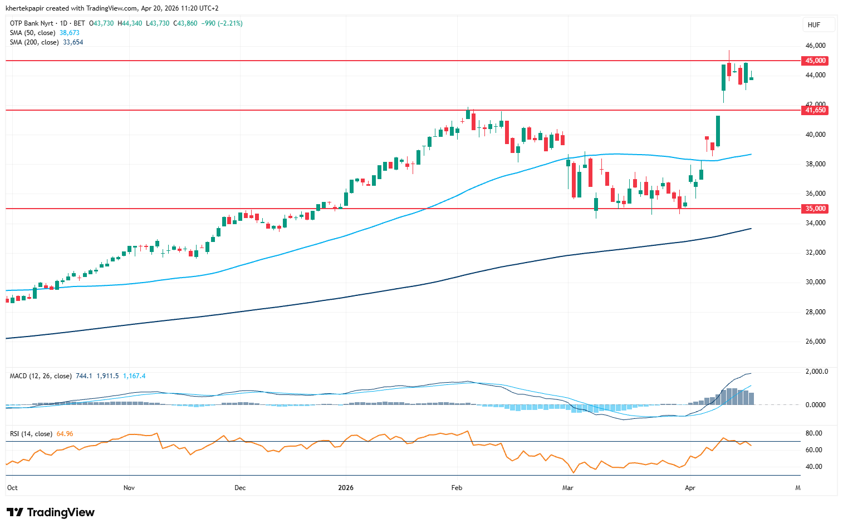Open the HUF currency selector
This screenshot has width=843, height=529.
point(813,25)
